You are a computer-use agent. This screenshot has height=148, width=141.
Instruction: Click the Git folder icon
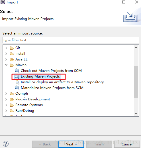pos(12,48)
